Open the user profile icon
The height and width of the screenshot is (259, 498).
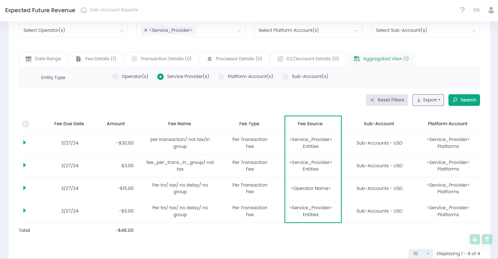point(491,10)
